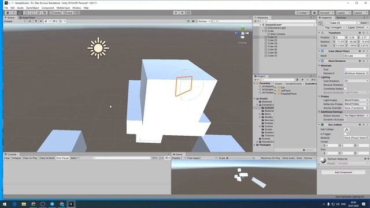Open the Component menu
370x208 pixels.
pos(47,8)
